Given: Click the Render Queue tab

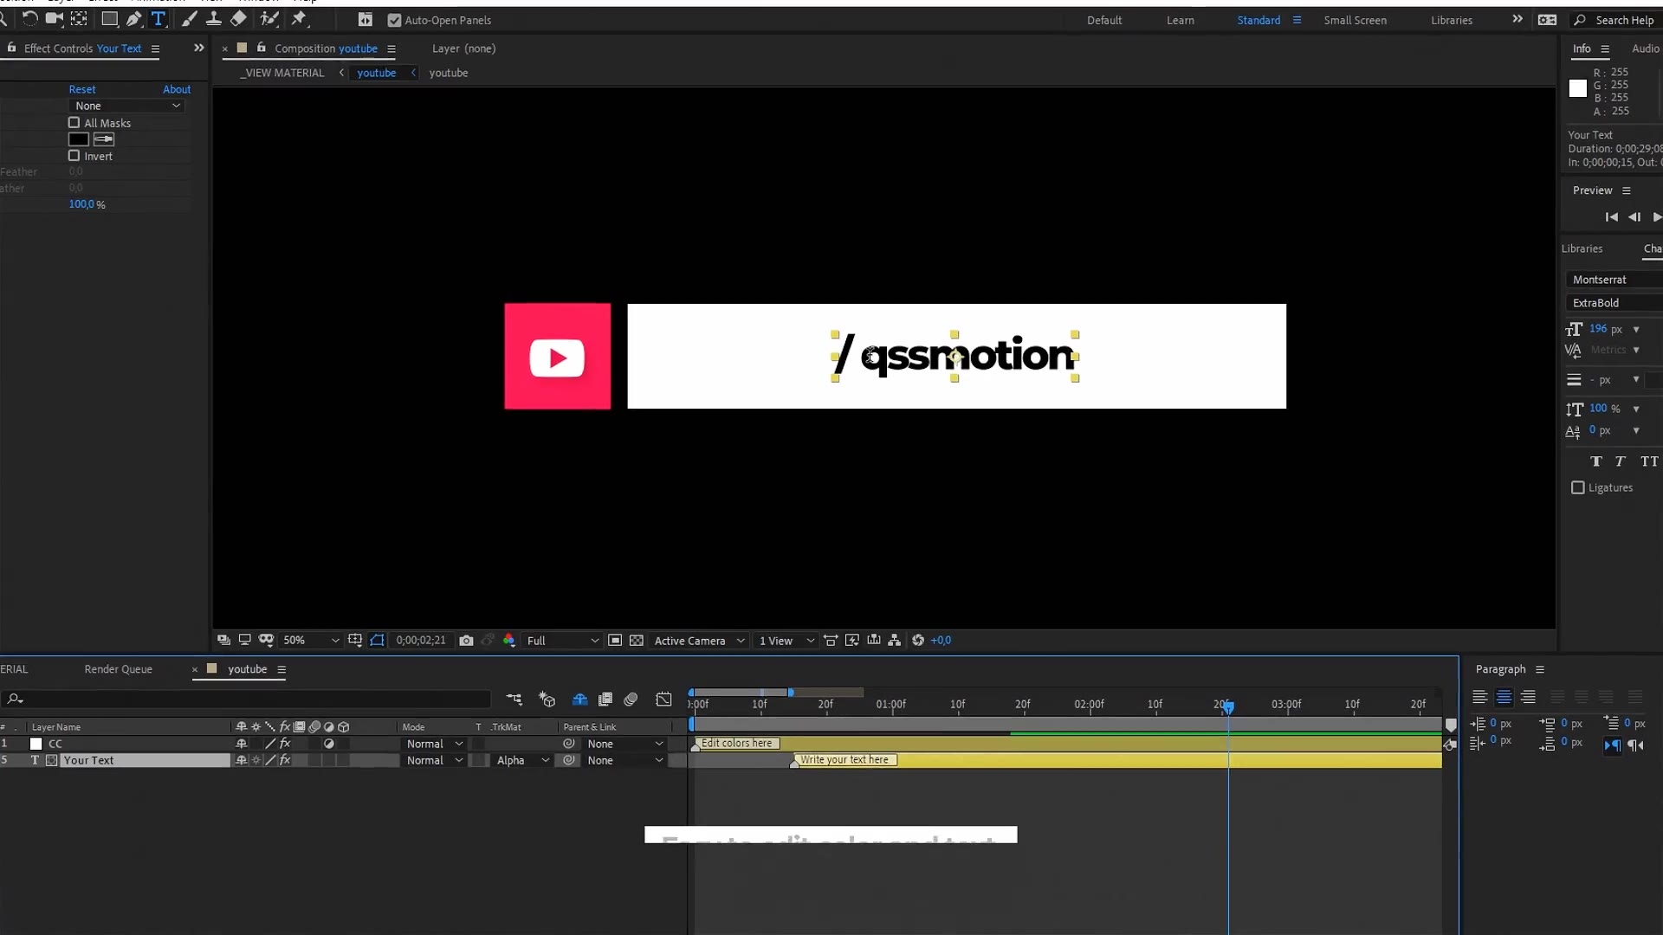Looking at the screenshot, I should pos(118,669).
